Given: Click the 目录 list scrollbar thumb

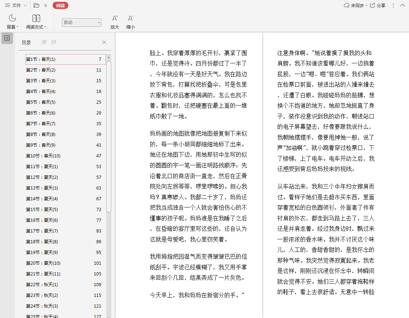Looking at the screenshot, I should (109, 136).
